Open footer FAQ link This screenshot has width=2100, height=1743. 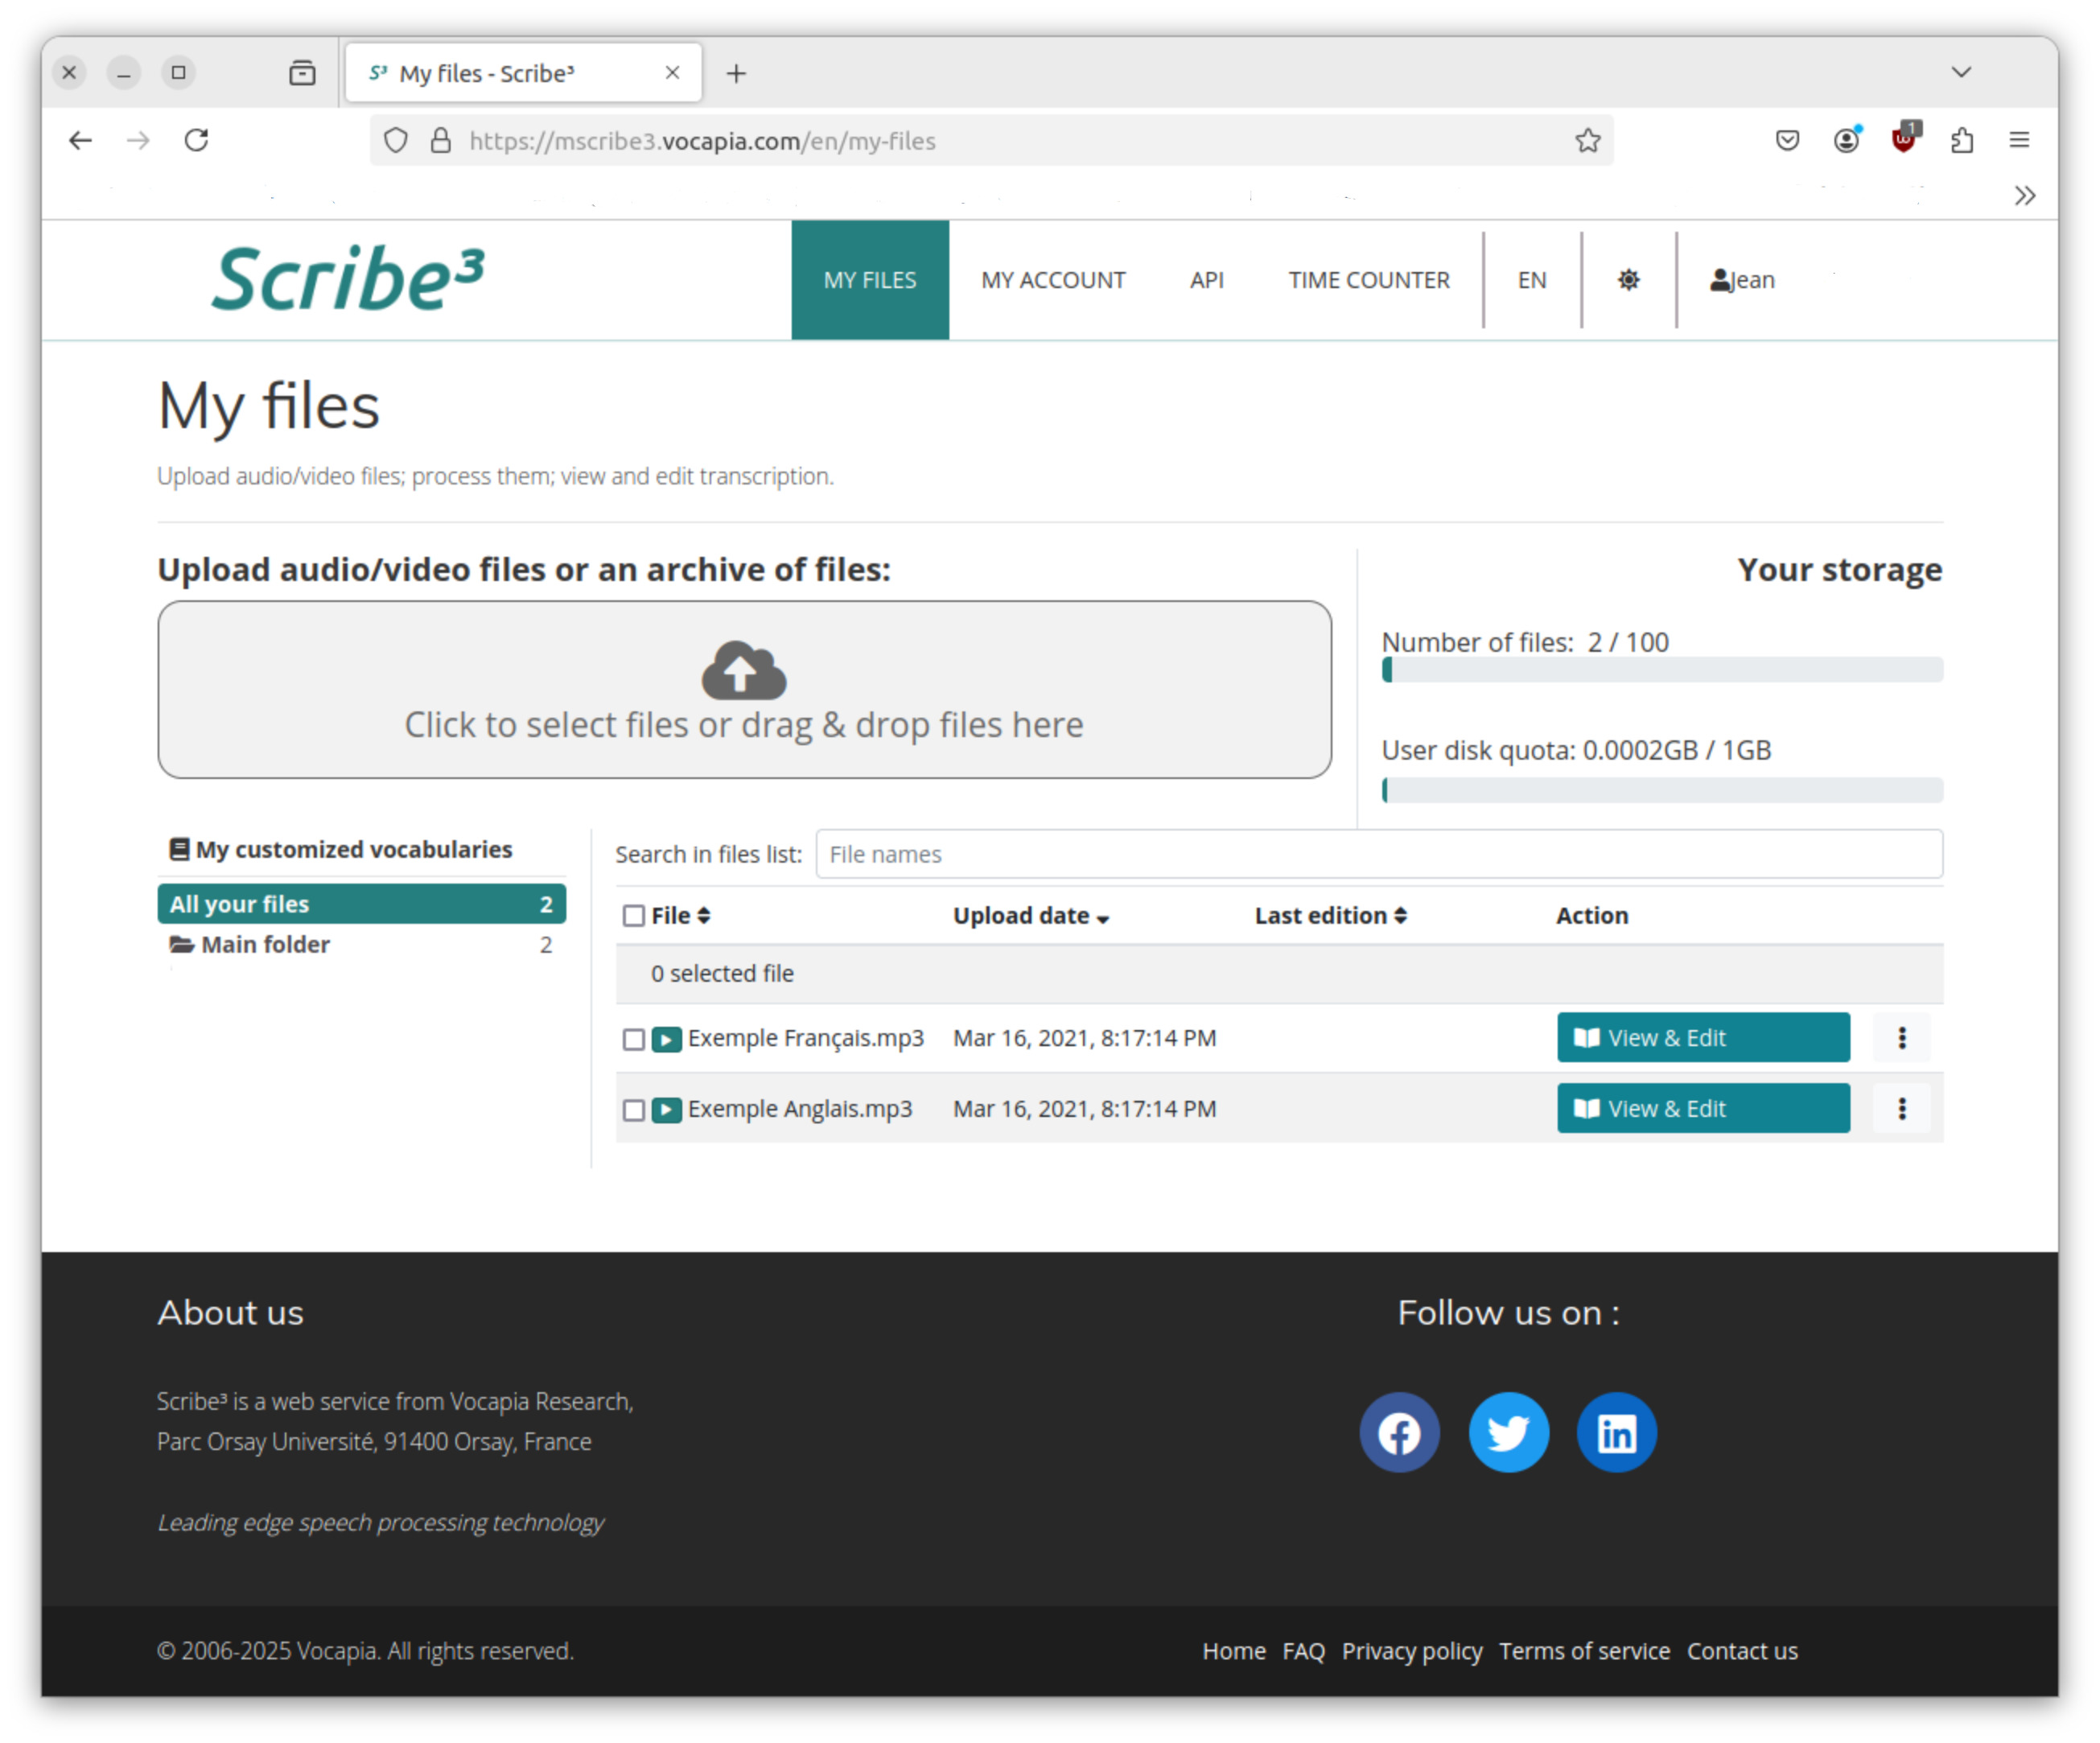click(1303, 1652)
